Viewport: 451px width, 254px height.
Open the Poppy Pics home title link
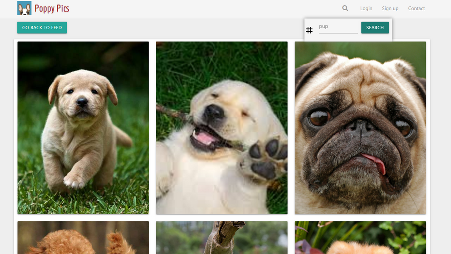pyautogui.click(x=52, y=8)
